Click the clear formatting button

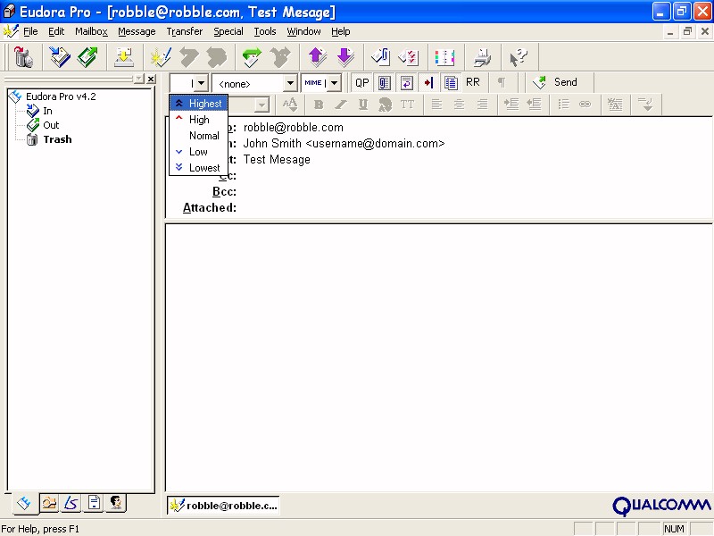(615, 105)
